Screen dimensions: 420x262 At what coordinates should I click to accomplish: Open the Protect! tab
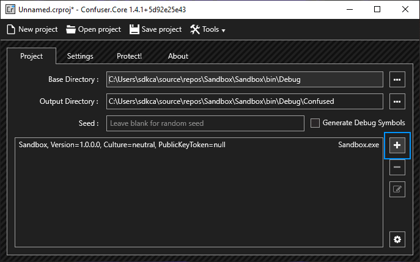click(x=129, y=56)
